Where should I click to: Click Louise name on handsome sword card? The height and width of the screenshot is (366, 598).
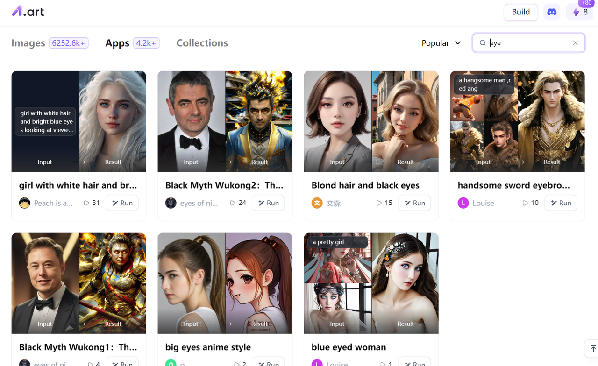click(484, 203)
